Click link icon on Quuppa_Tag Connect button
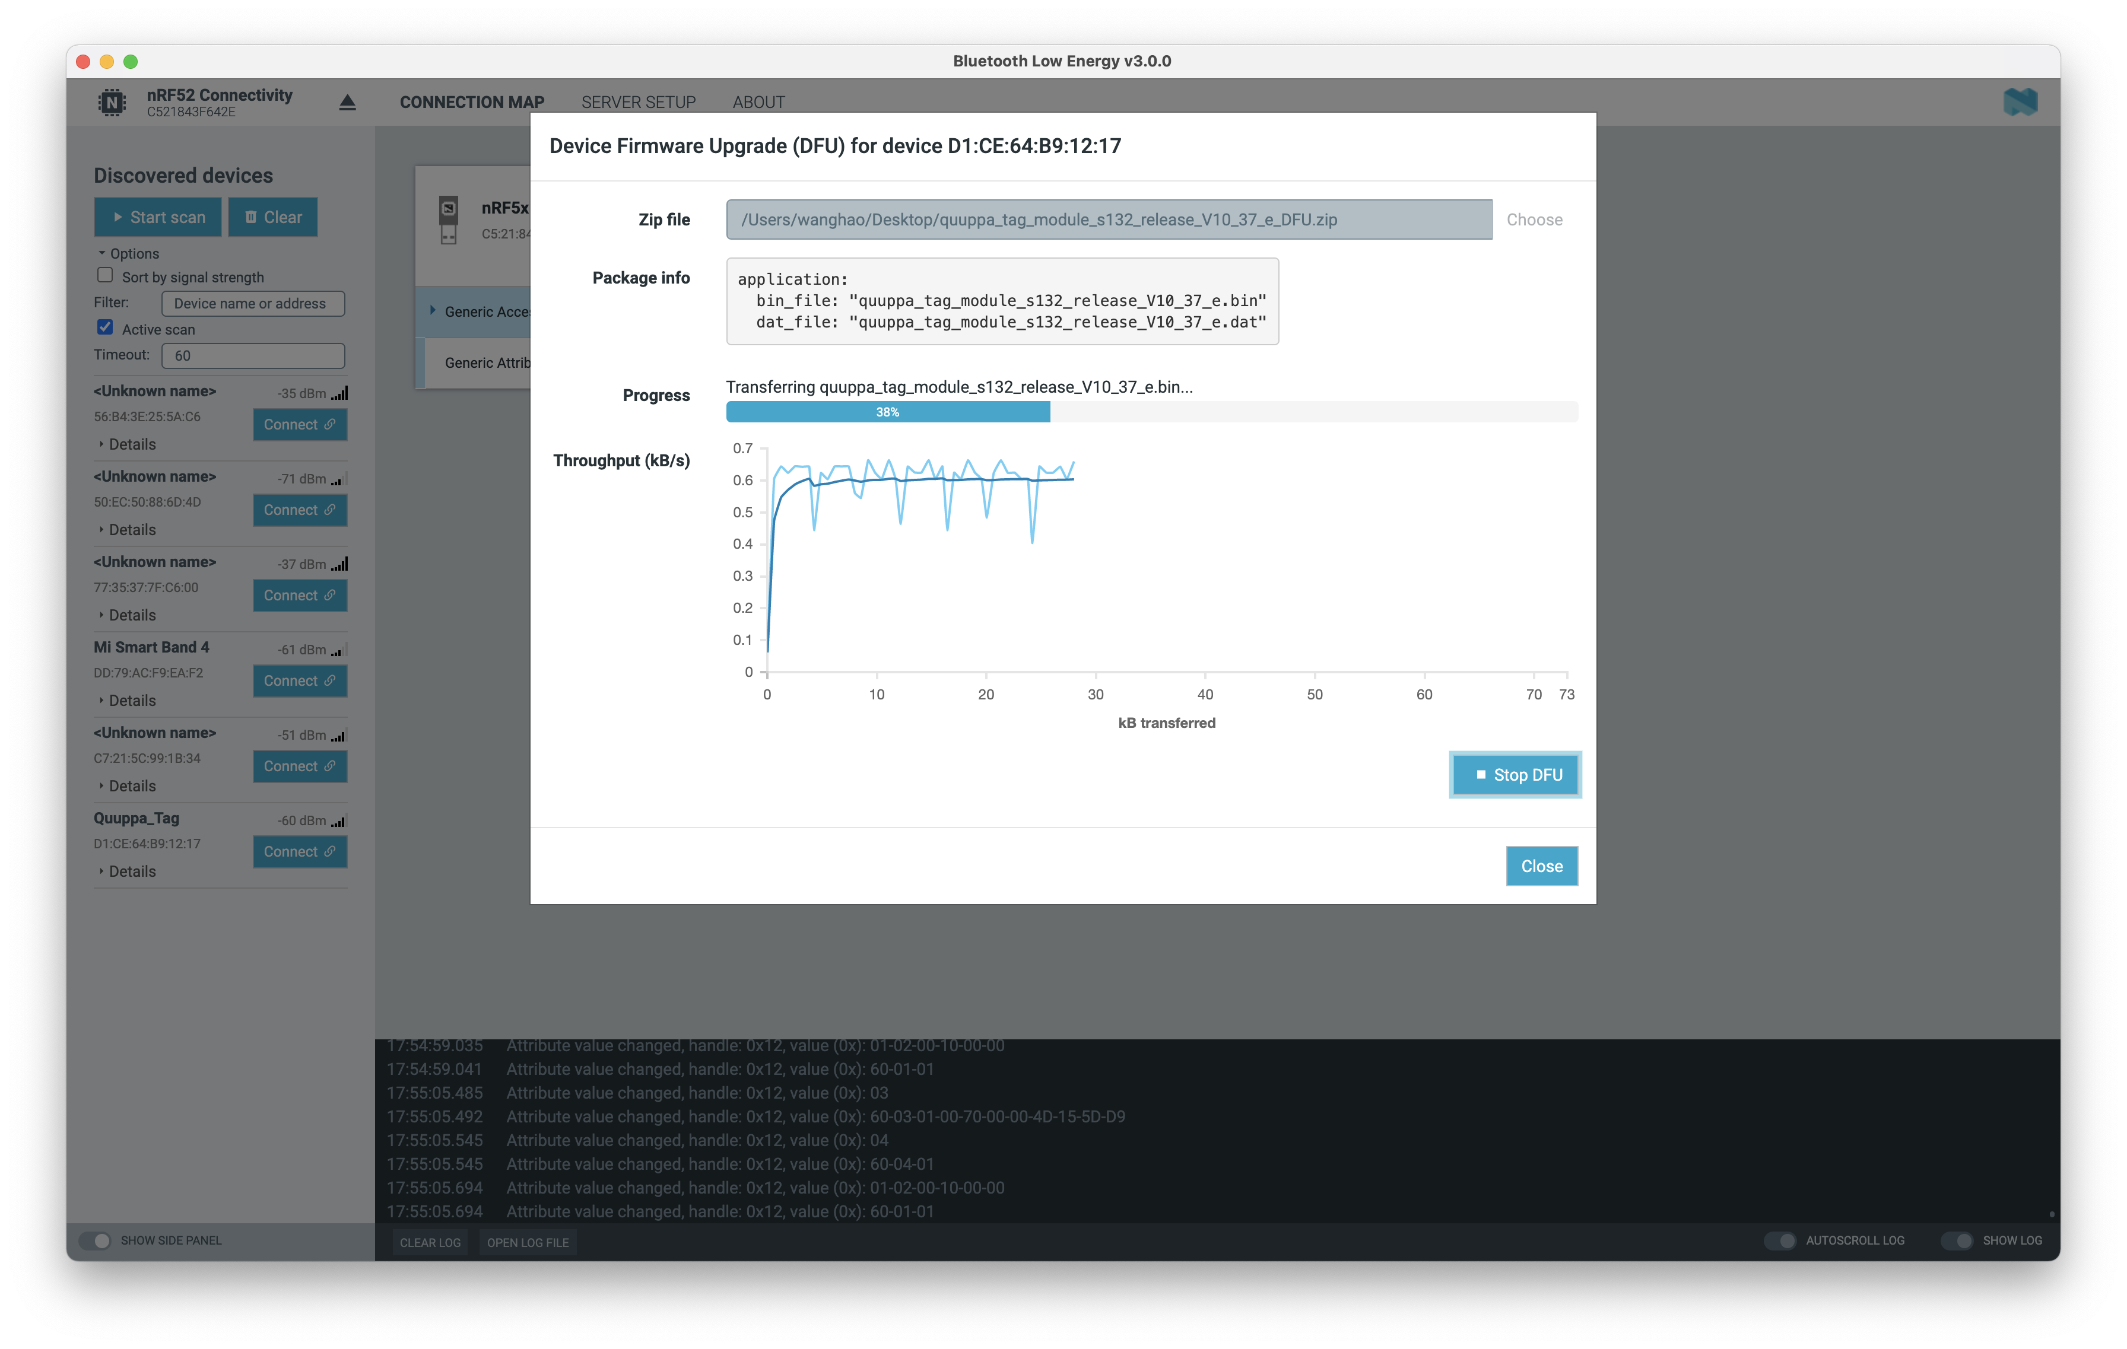Viewport: 2127px width, 1349px height. click(x=329, y=851)
